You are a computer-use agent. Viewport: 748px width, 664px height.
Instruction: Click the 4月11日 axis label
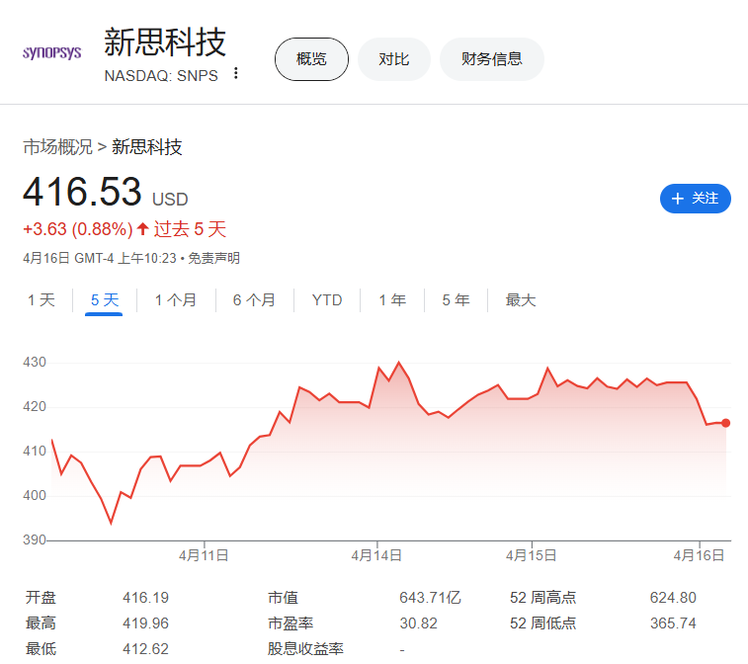(x=204, y=555)
